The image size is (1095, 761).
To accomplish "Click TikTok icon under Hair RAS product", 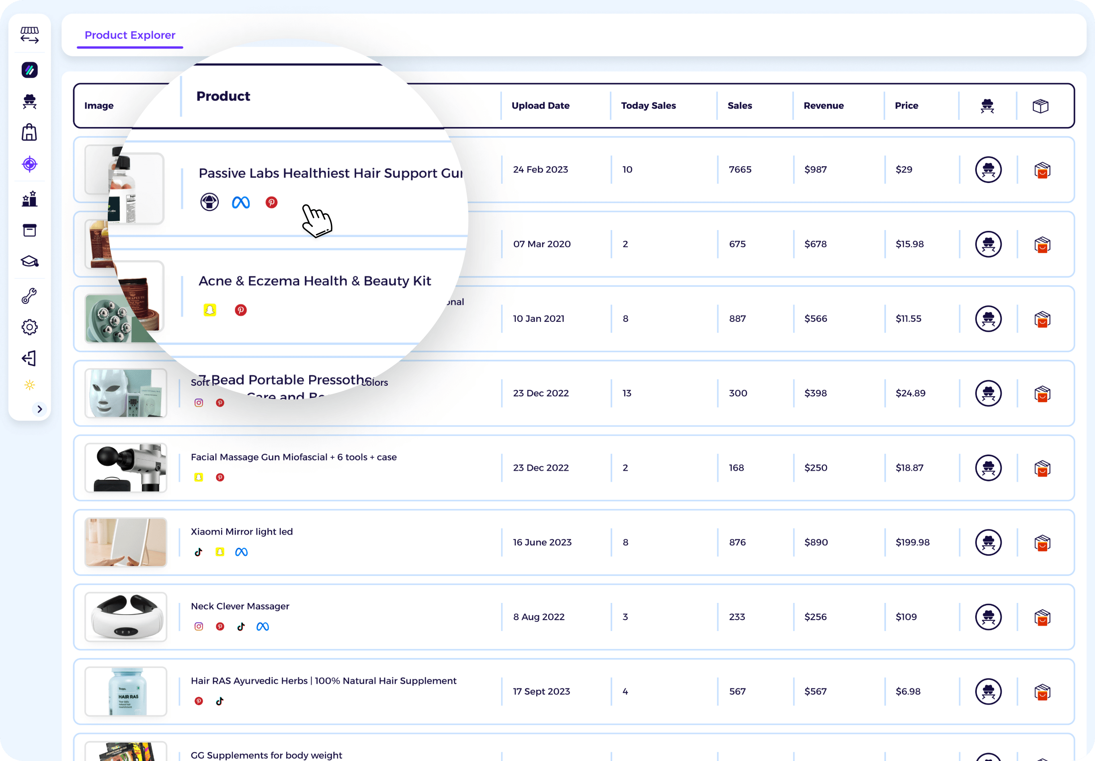I will pyautogui.click(x=219, y=701).
